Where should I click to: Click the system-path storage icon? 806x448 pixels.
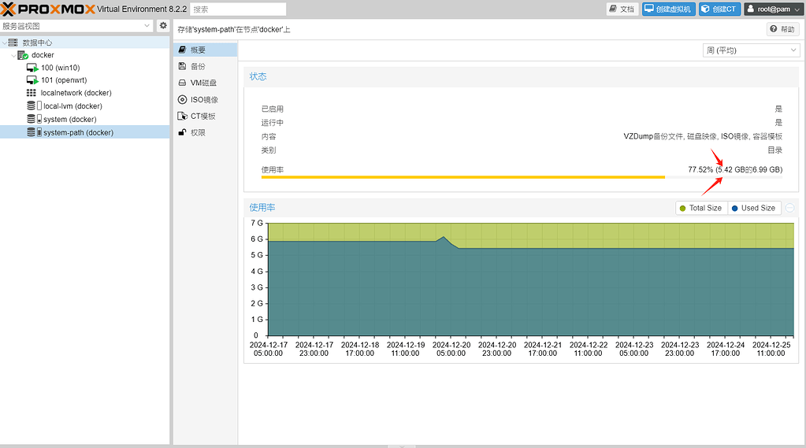click(35, 132)
